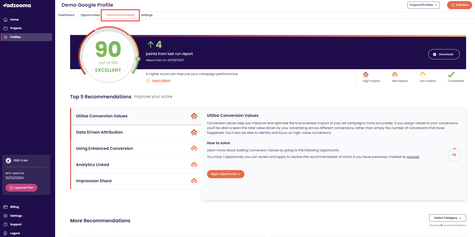The height and width of the screenshot is (237, 475).
Task: Switch to the Opportunities tab
Action: click(x=90, y=15)
